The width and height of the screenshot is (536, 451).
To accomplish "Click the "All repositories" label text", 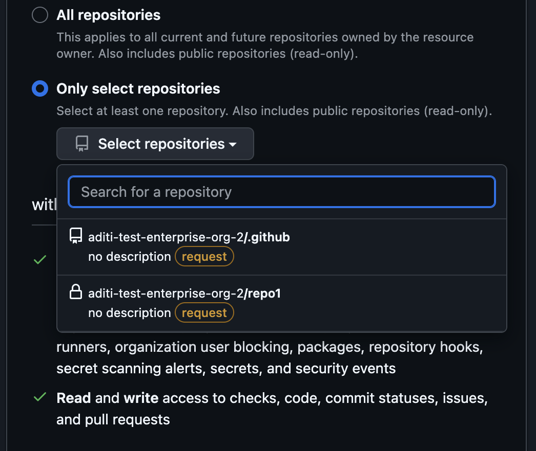I will 109,15.
